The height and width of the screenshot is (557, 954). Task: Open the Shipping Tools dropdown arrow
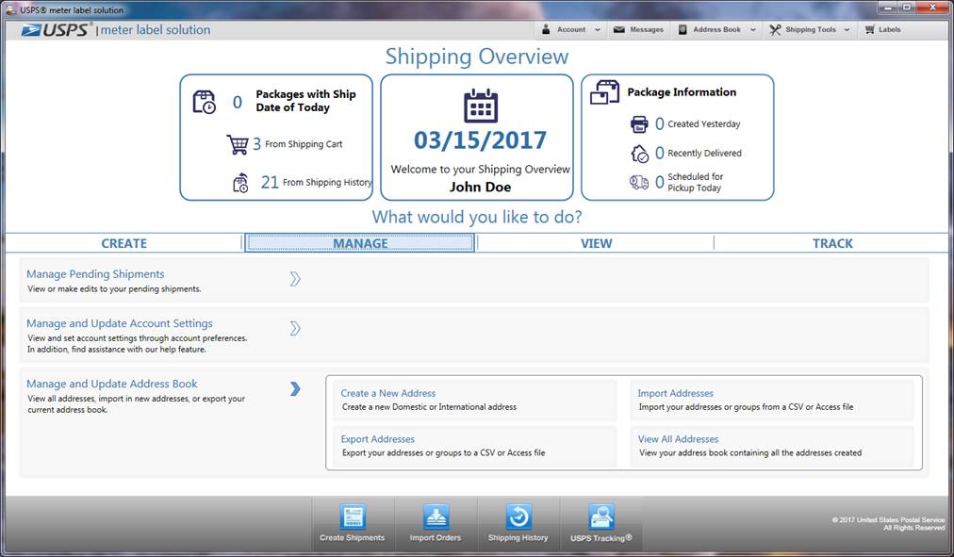coord(847,30)
